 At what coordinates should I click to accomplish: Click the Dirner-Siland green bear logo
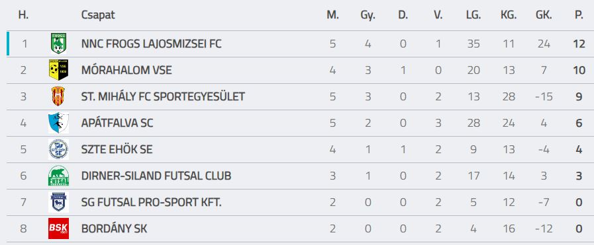coord(58,176)
